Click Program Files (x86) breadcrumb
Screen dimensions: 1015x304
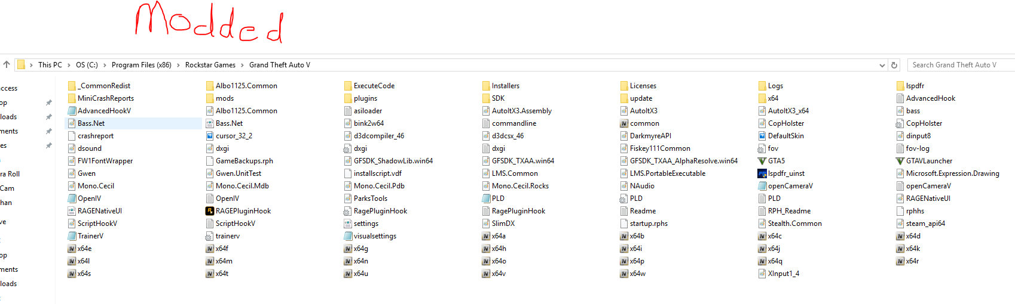142,65
